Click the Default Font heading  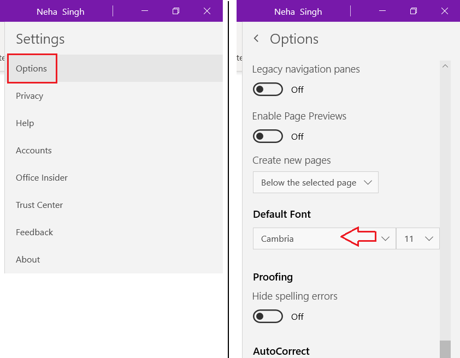282,214
